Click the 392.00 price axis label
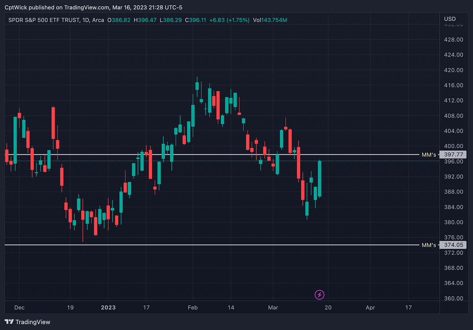This screenshot has height=330, width=473. (x=454, y=177)
